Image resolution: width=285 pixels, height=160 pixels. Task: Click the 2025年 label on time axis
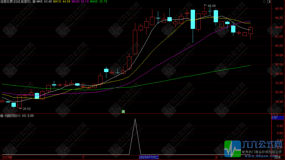click(7, 157)
